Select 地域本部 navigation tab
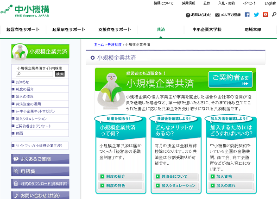The height and width of the screenshot is (199, 278). tap(253, 30)
